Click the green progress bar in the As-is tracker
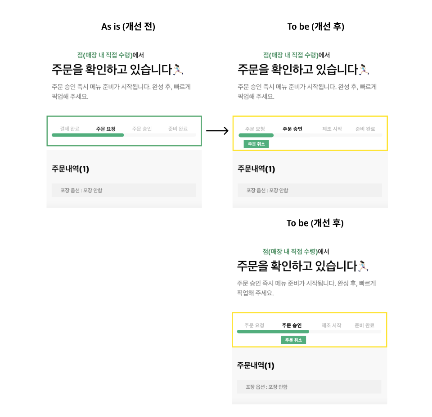Image resolution: width=432 pixels, height=417 pixels. pyautogui.click(x=88, y=135)
